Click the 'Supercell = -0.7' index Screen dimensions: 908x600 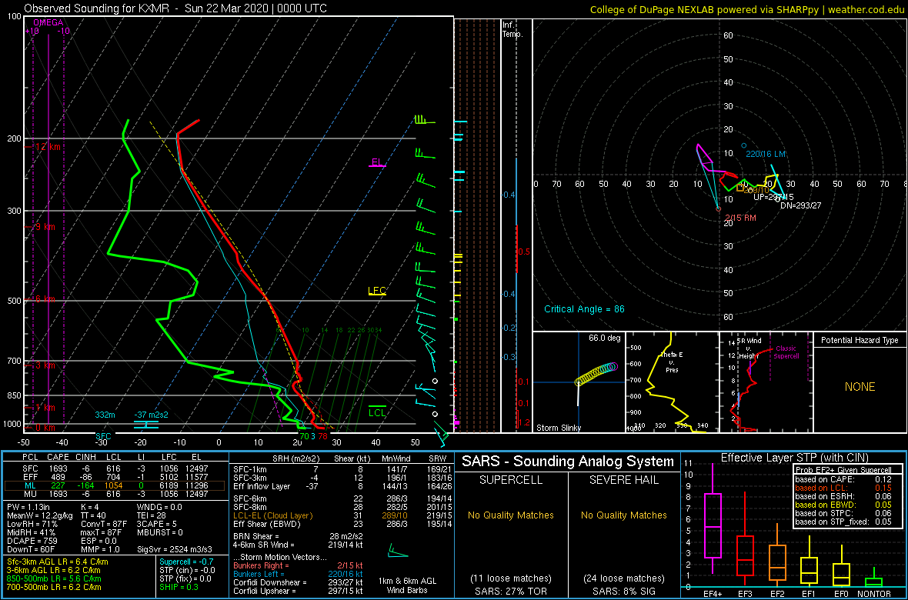click(187, 562)
